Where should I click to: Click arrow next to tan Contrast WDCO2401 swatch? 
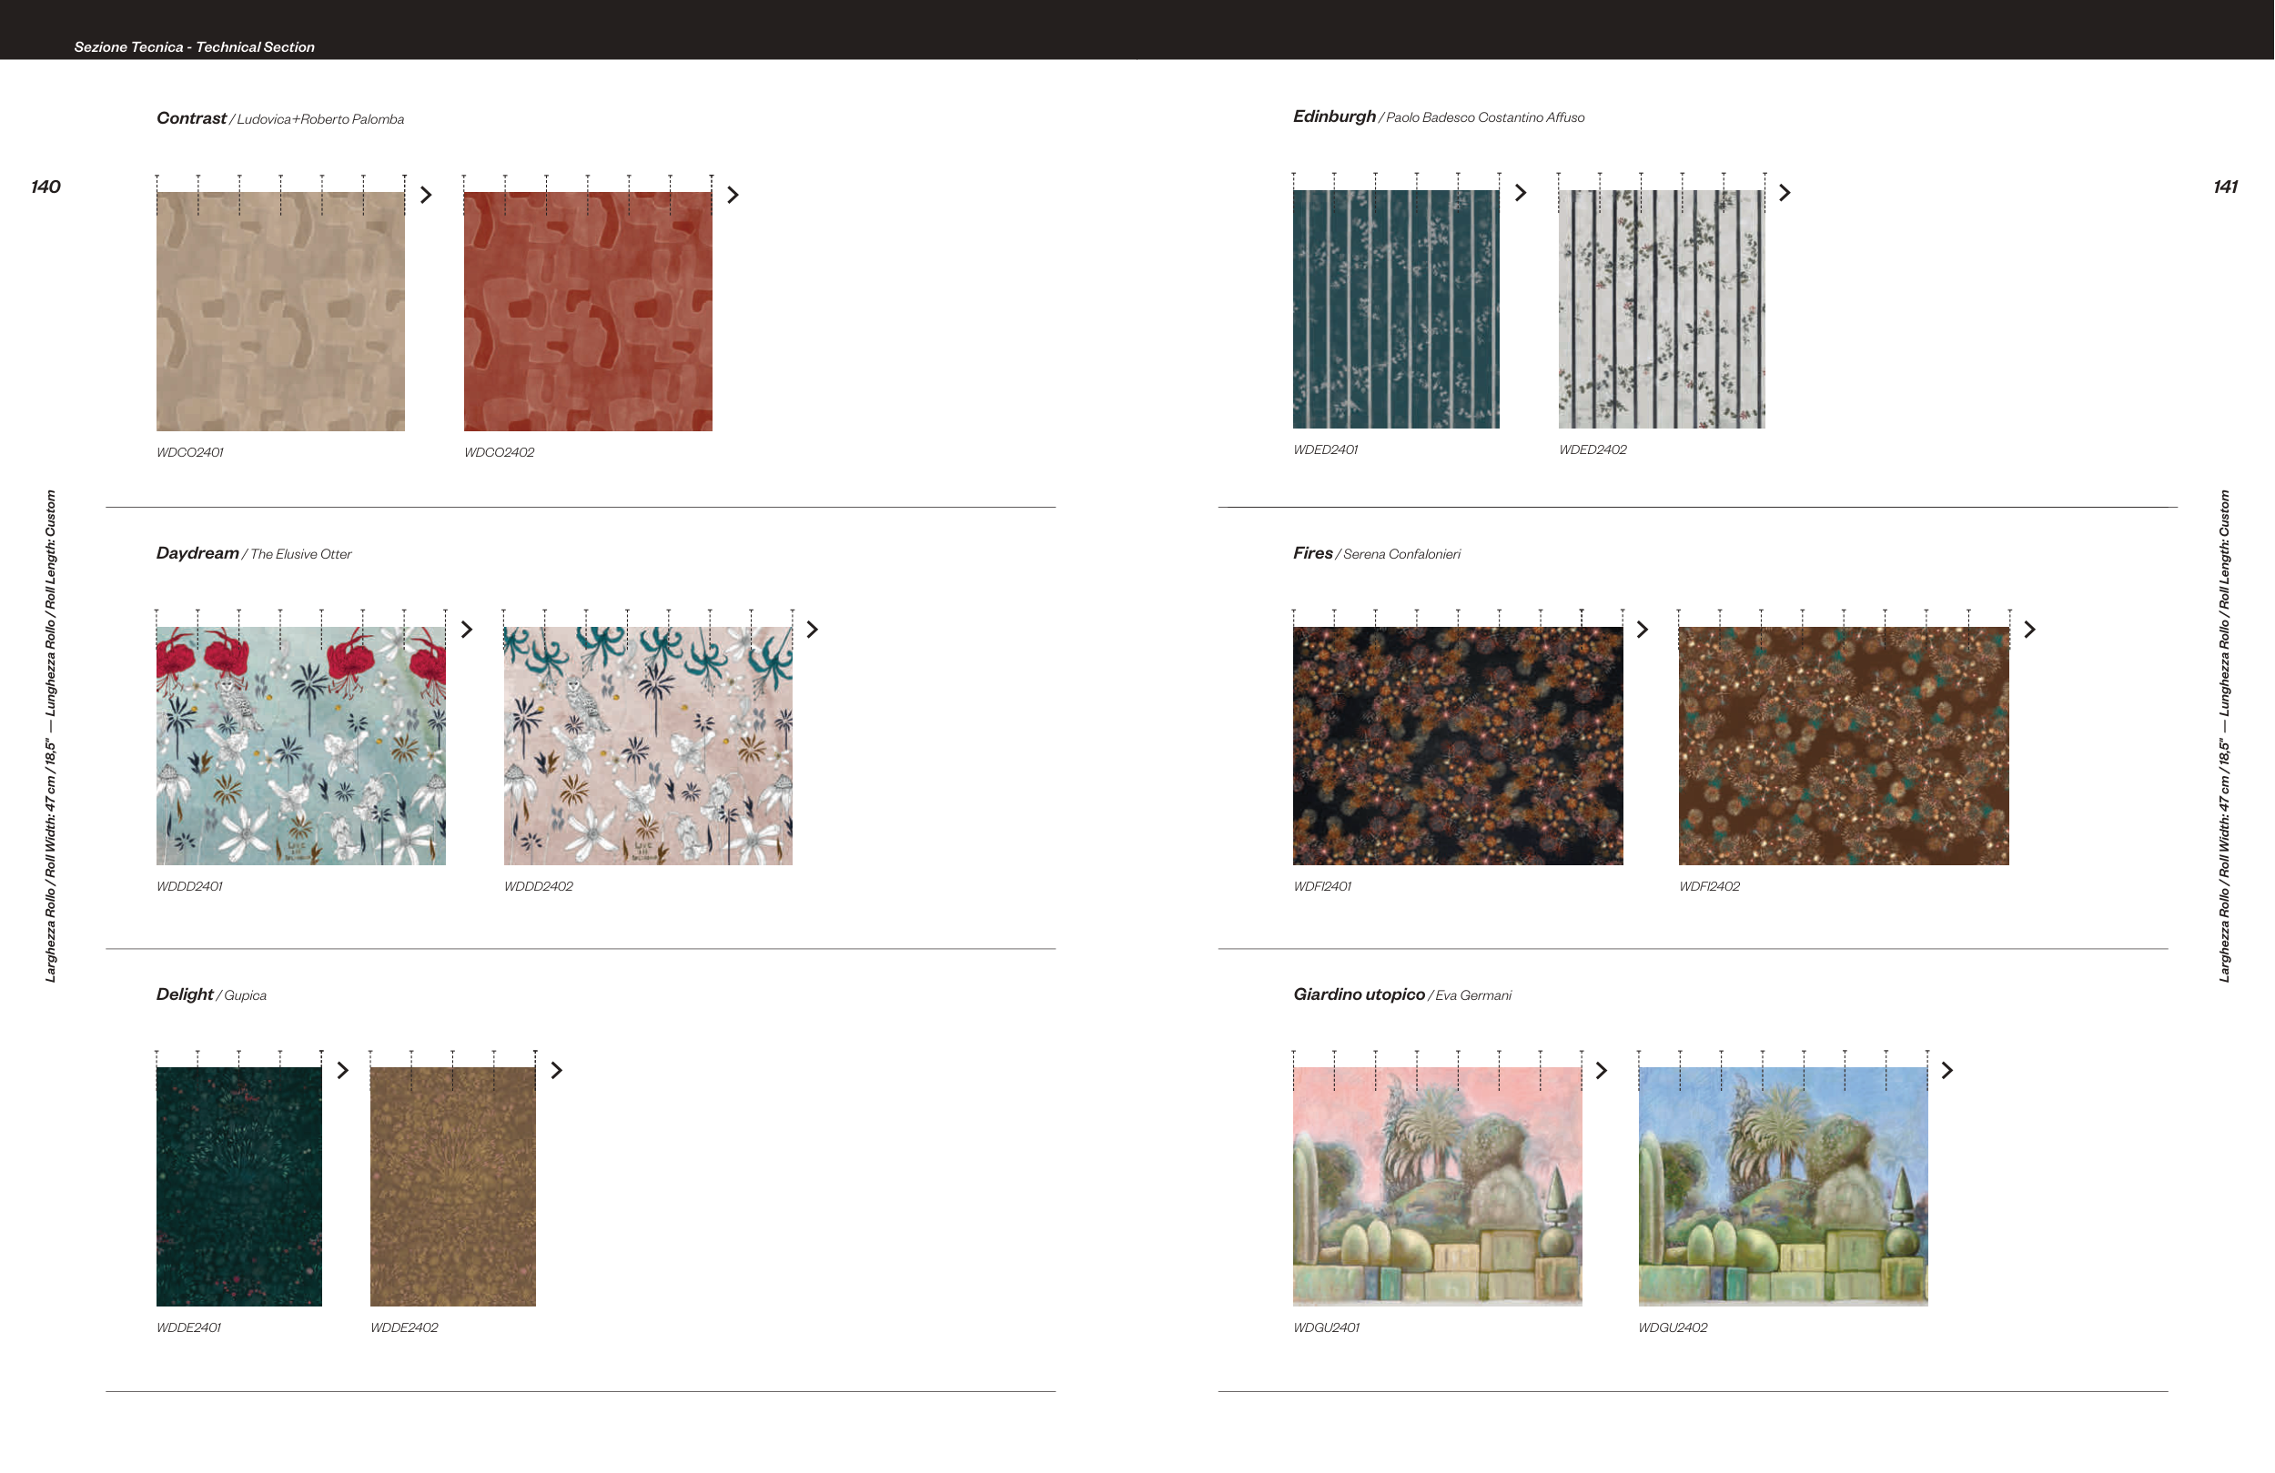pos(426,195)
